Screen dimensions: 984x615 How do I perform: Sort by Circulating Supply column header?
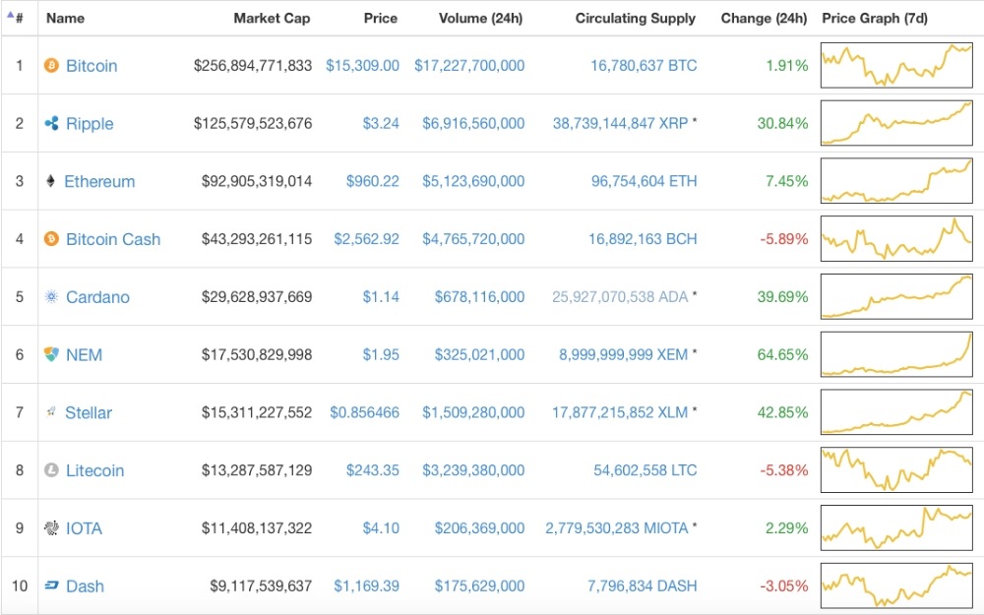(x=635, y=18)
